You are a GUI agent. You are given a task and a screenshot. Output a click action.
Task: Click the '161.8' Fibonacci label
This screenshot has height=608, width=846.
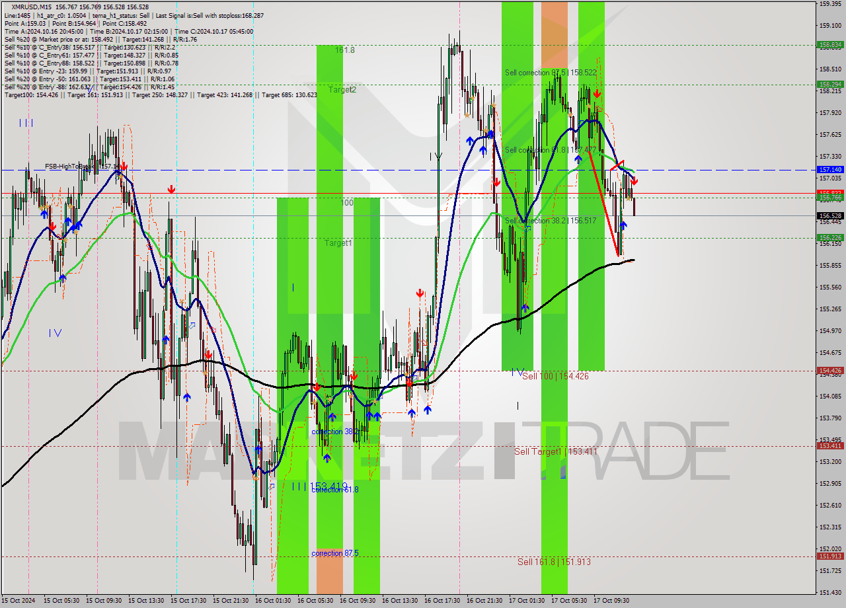click(x=344, y=50)
